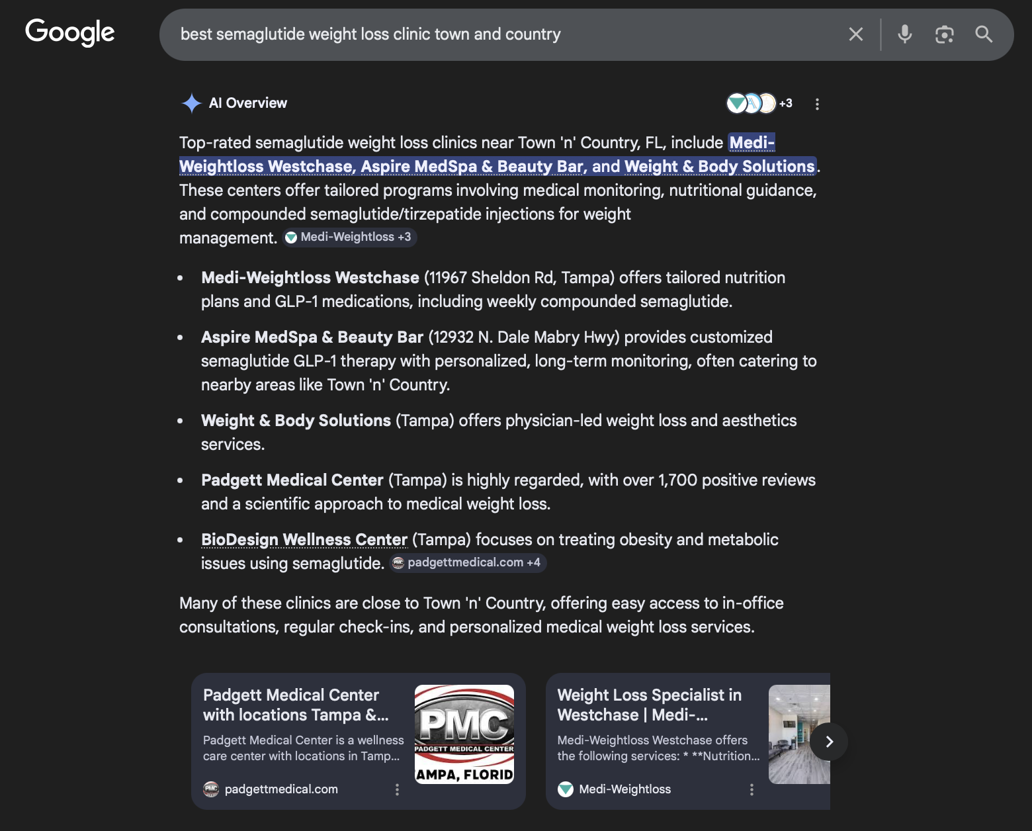The image size is (1032, 831).
Task: Open the BioDesign Wellness Center link
Action: pyautogui.click(x=304, y=540)
